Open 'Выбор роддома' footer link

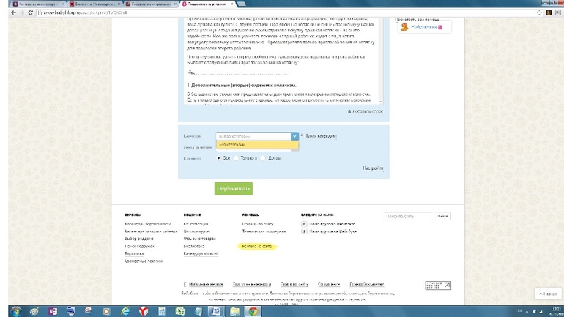click(139, 239)
